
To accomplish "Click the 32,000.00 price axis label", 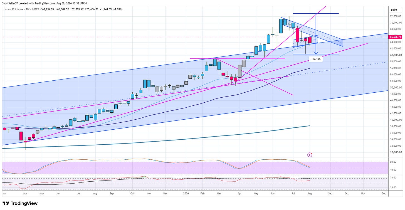I will click(x=395, y=146).
